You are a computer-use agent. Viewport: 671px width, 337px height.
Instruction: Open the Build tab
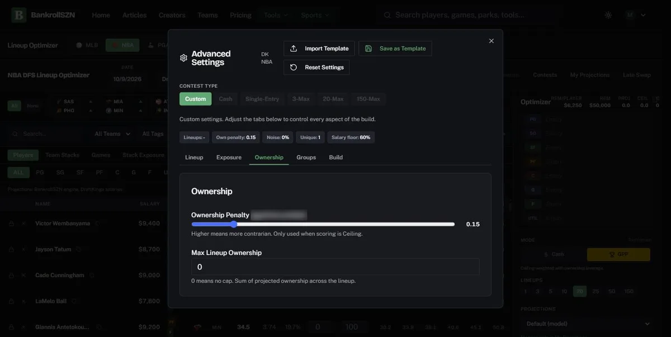[336, 158]
